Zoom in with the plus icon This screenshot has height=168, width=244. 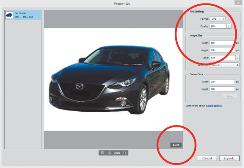click(124, 153)
